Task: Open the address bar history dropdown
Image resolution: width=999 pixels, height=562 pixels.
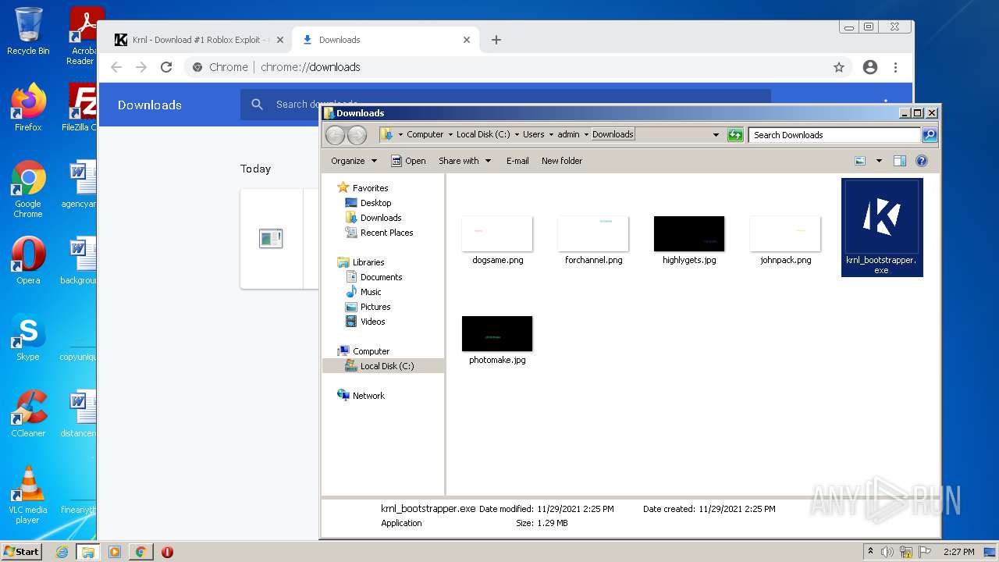Action: pos(716,135)
